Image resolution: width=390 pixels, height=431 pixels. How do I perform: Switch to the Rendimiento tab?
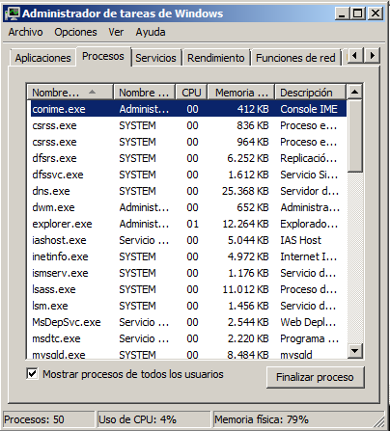pyautogui.click(x=216, y=58)
